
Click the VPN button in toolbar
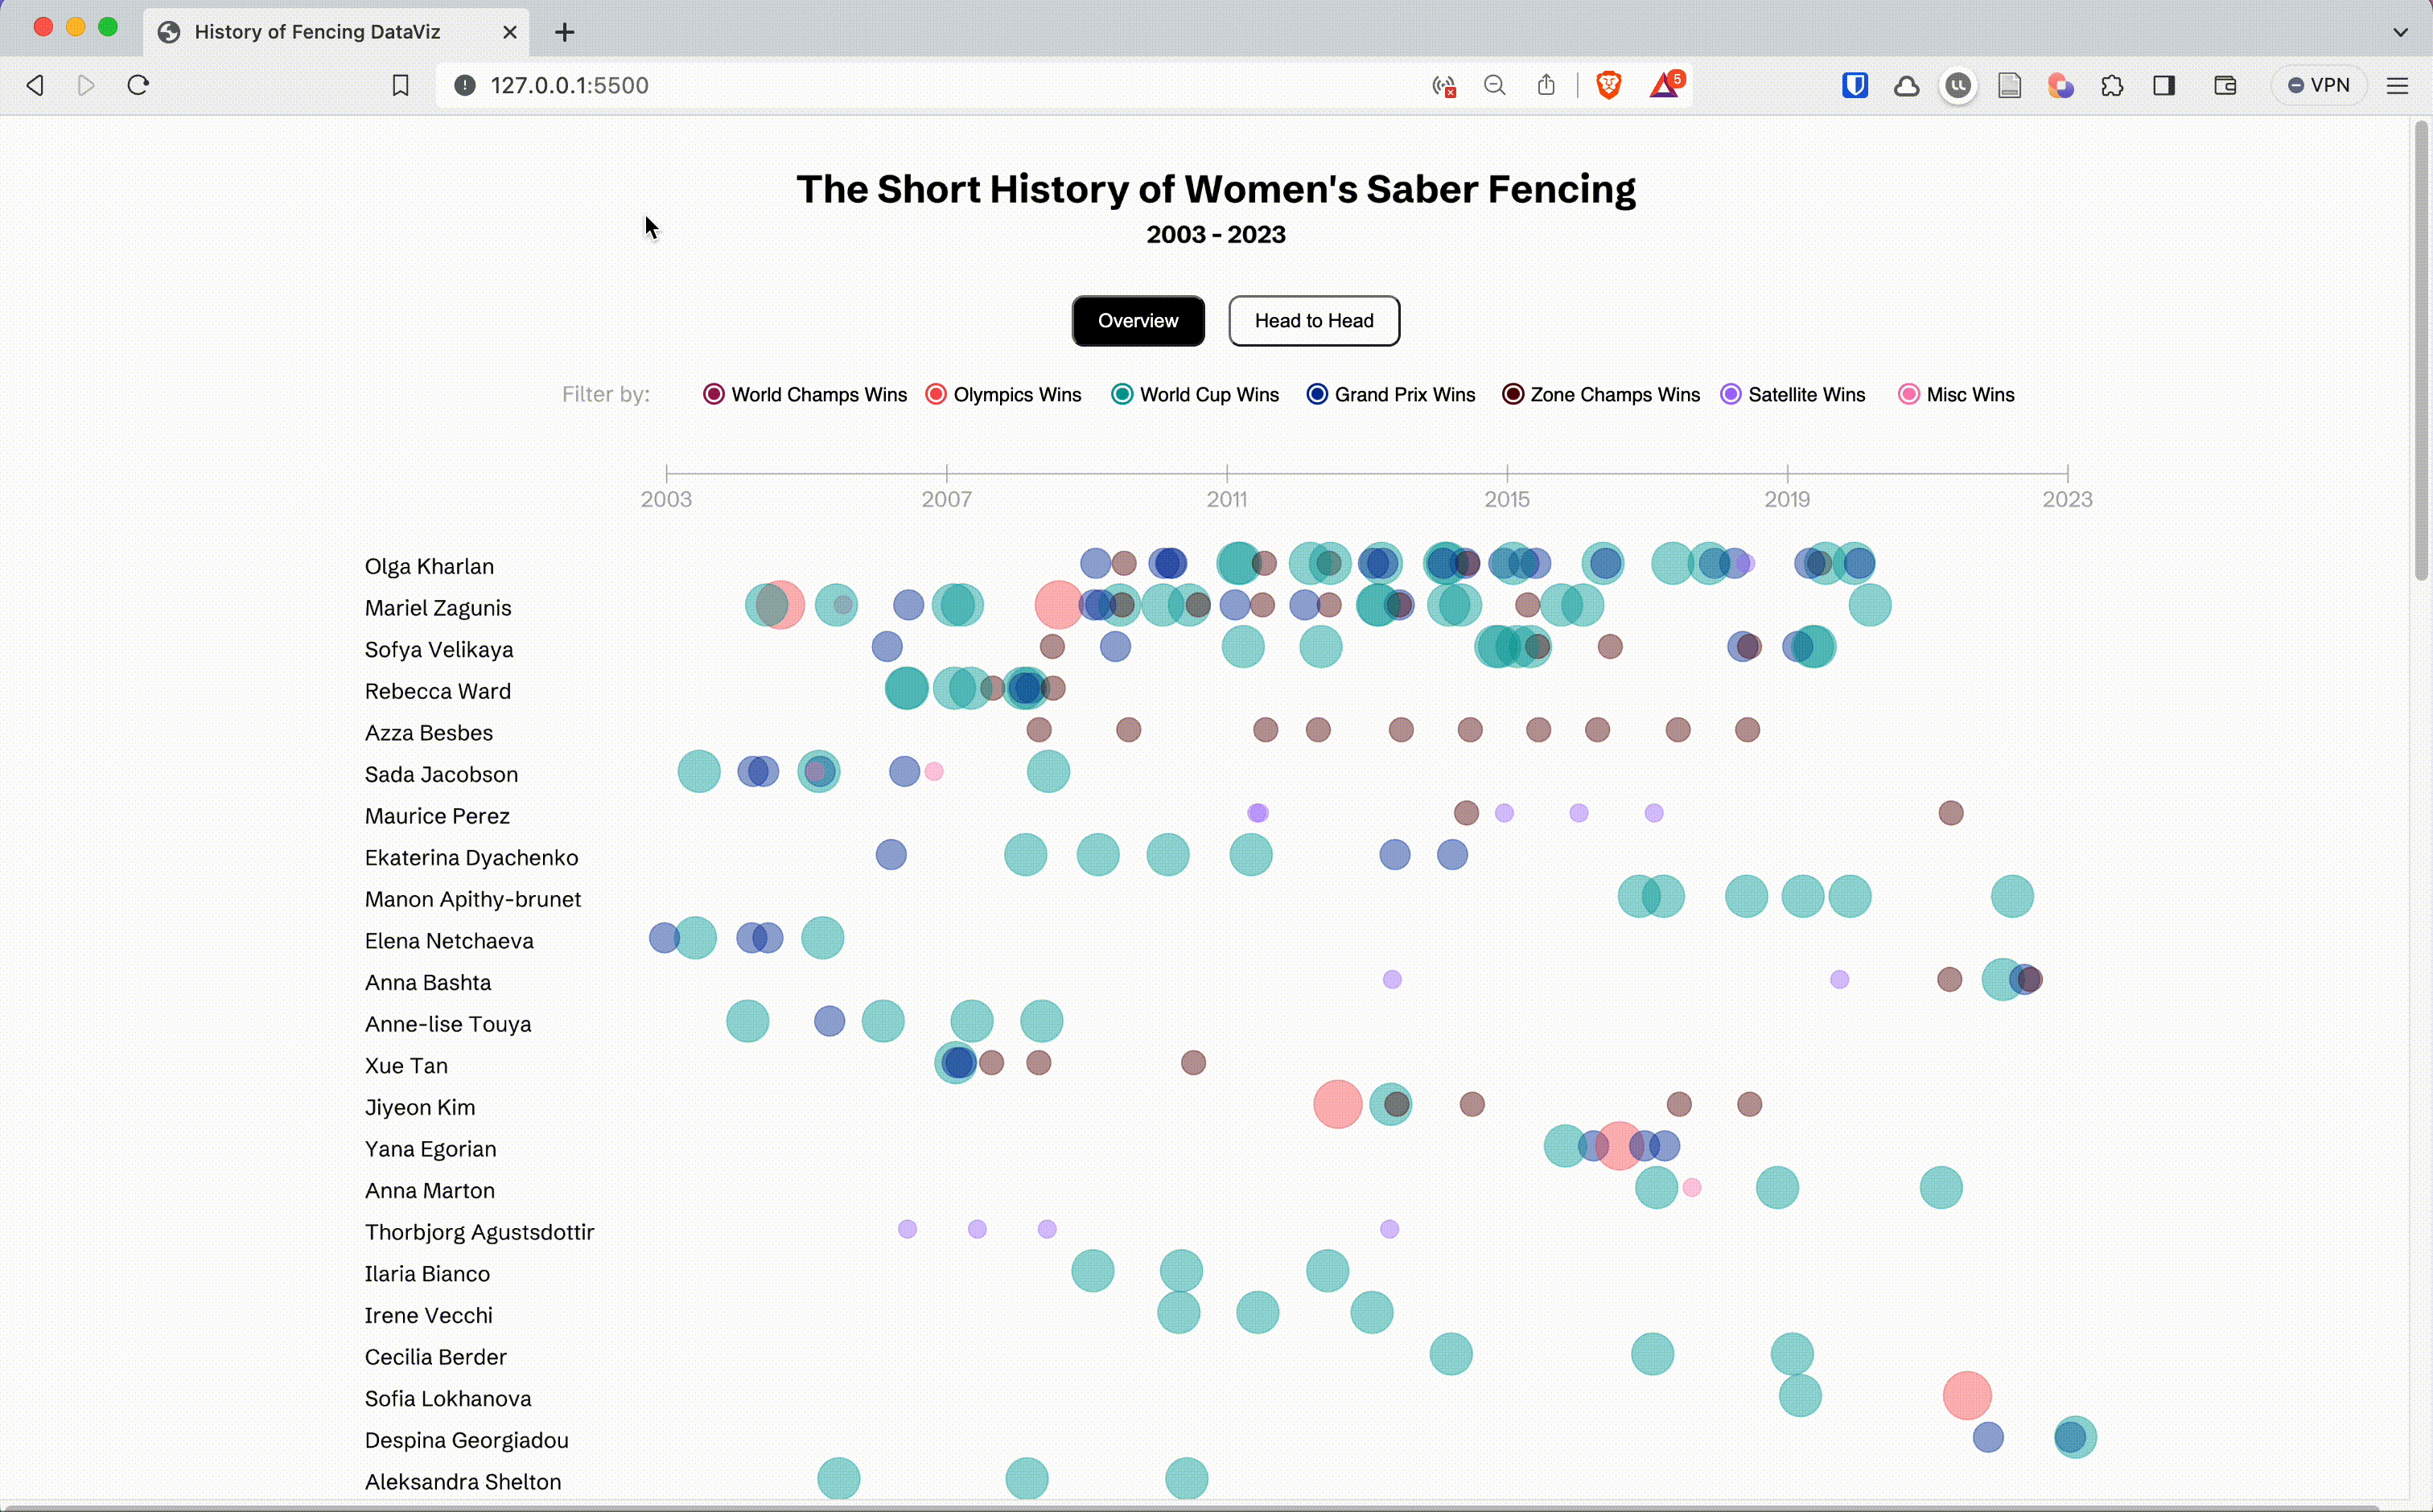(x=2319, y=85)
